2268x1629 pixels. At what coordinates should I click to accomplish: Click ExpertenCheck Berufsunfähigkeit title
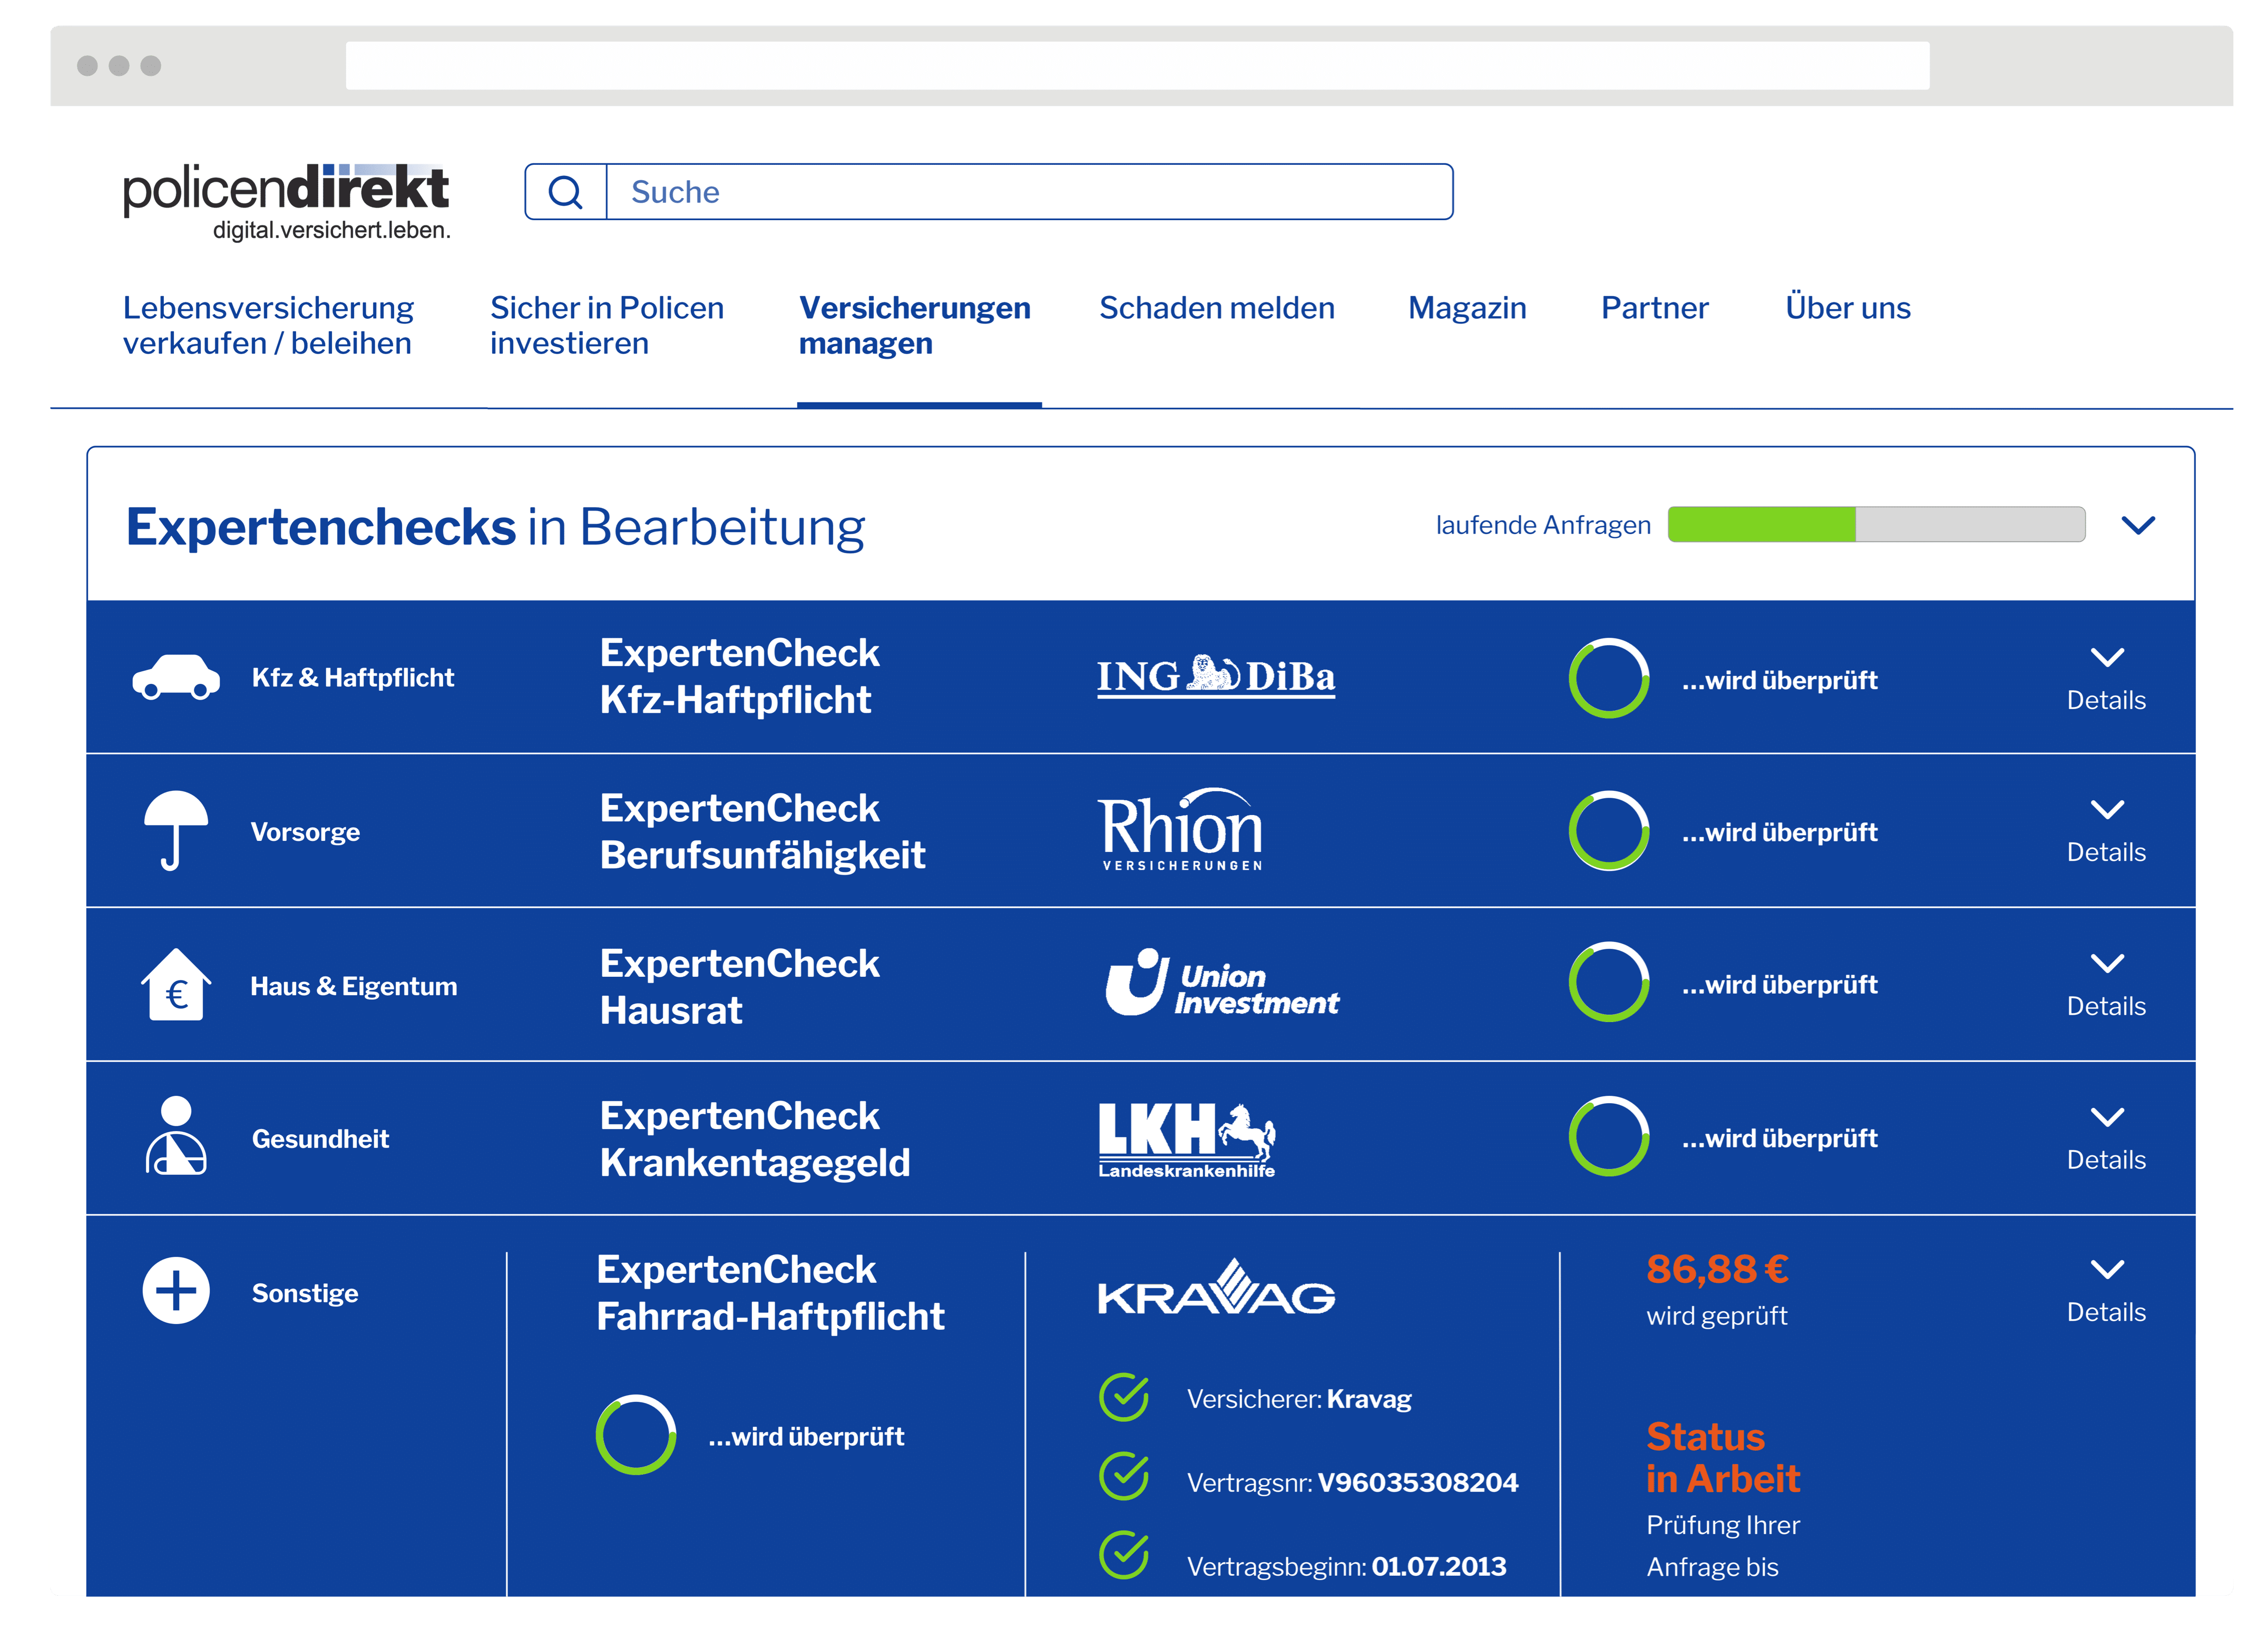[x=762, y=831]
